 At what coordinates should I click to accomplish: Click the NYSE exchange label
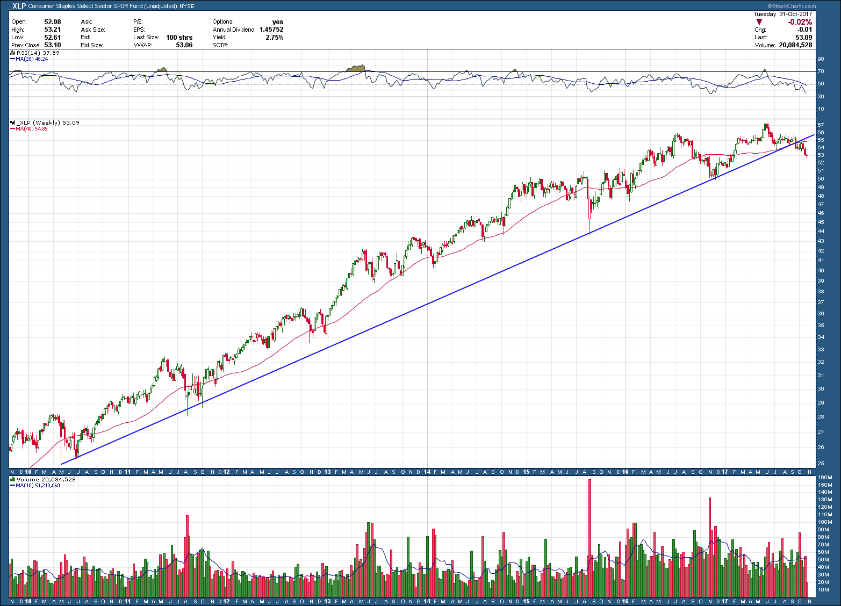click(187, 6)
